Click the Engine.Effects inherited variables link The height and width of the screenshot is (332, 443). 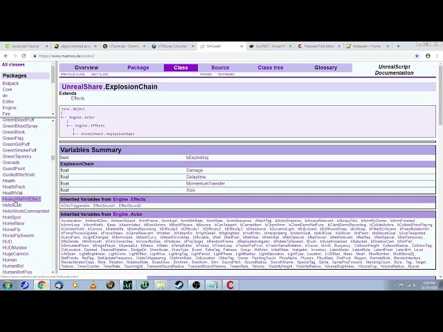pyautogui.click(x=129, y=199)
